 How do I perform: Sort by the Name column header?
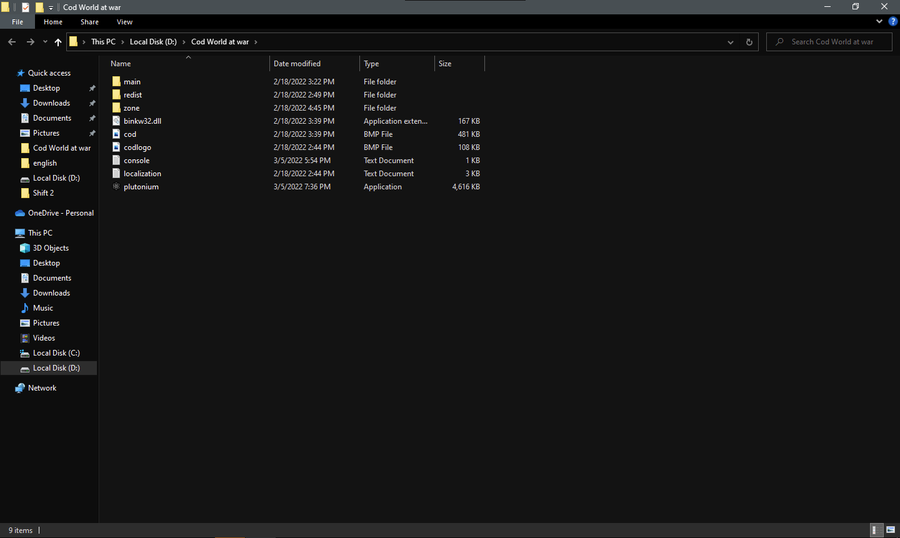pos(188,64)
